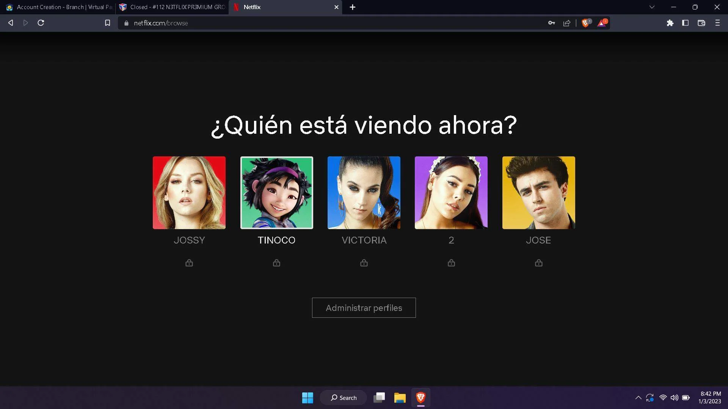
Task: Open saved passwords key icon
Action: (x=552, y=23)
